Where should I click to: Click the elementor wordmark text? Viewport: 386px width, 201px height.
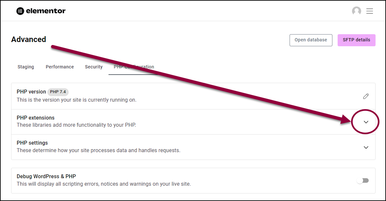click(46, 11)
